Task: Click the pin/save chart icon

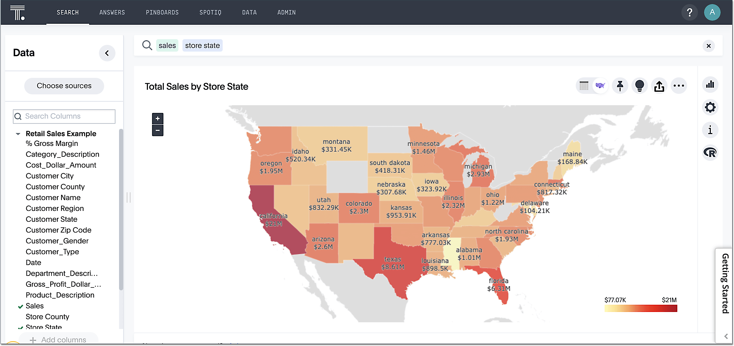Action: point(620,86)
